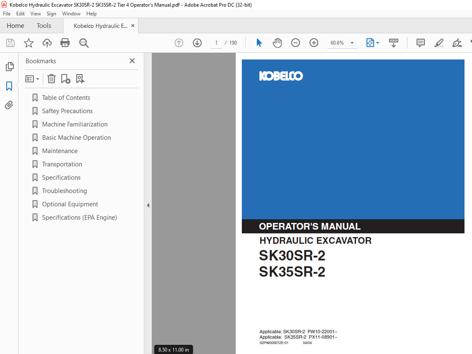Open the Sign menu
The image size is (472, 354).
[51, 13]
